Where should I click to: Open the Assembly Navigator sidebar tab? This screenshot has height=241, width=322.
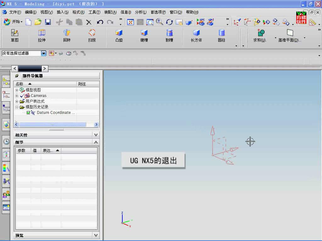click(x=6, y=82)
